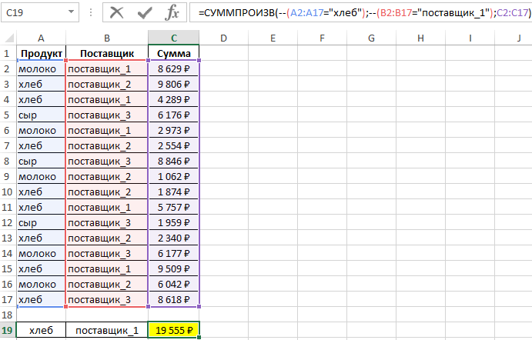This screenshot has height=340, width=532.
Task: Expand the Name Box dropdown arrow
Action: (x=71, y=12)
